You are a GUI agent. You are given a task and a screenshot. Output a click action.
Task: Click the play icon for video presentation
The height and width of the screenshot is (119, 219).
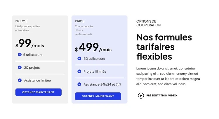(141, 96)
